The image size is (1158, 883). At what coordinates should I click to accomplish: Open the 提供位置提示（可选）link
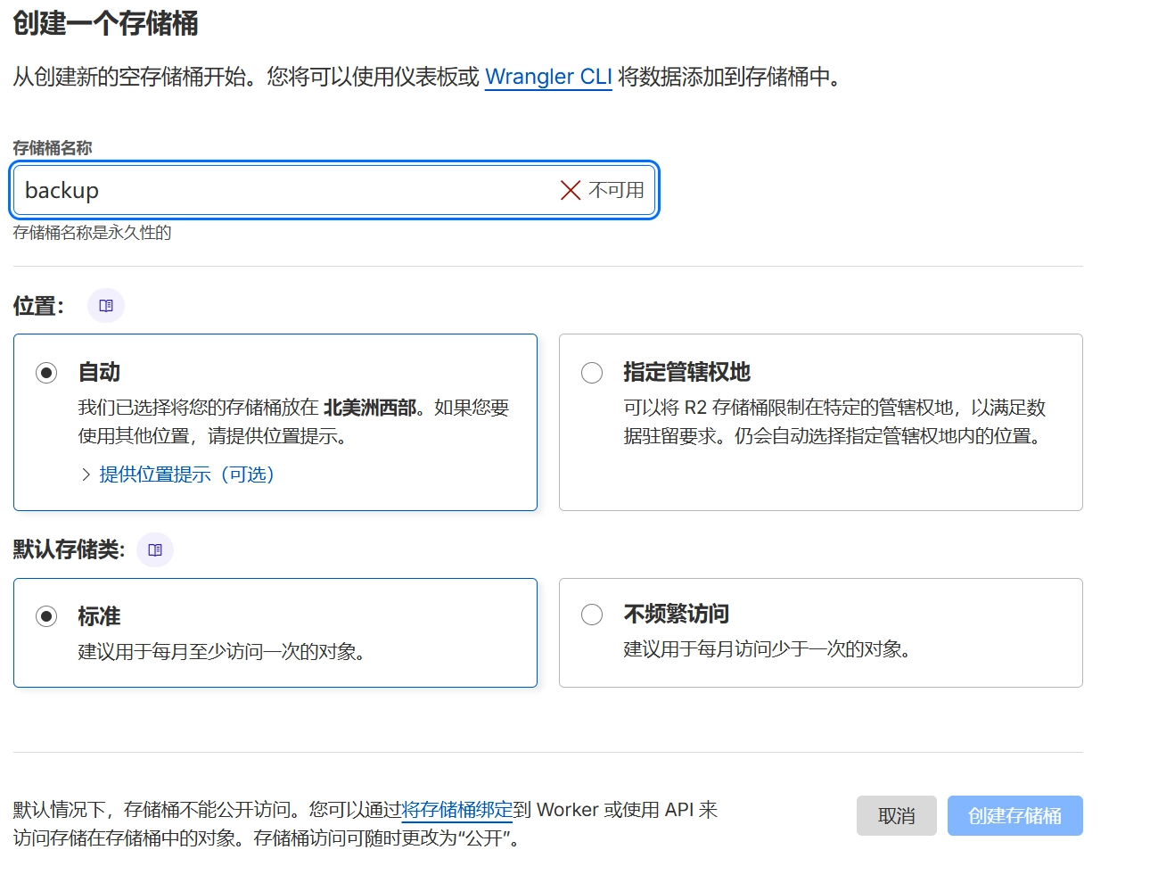click(x=186, y=475)
